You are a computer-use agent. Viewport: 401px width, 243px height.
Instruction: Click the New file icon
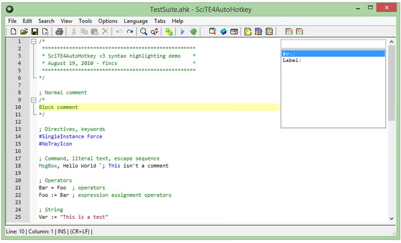coord(13,31)
